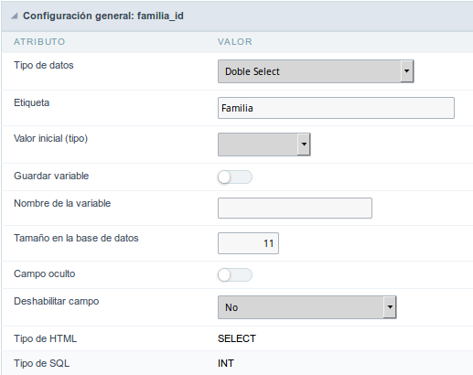Collapse the Configuración general section triangle

15,16
